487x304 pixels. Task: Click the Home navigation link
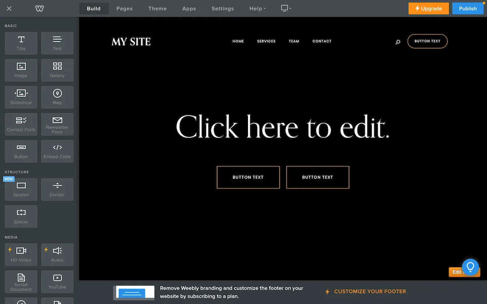coord(238,41)
